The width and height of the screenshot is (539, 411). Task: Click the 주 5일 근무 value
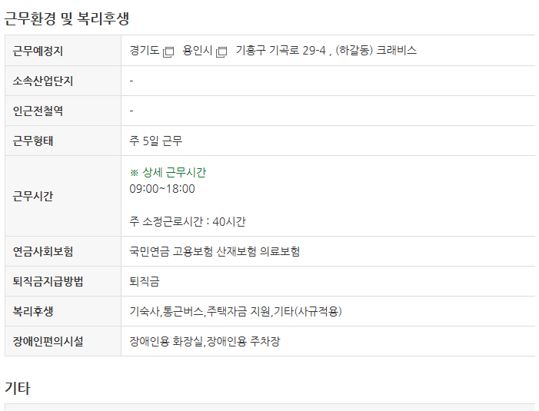tap(156, 141)
